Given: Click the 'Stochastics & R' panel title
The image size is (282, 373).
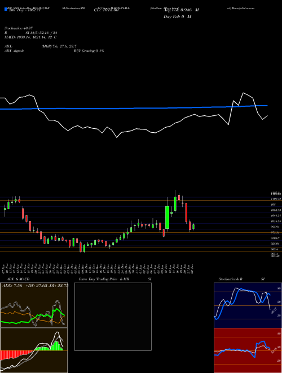Looking at the screenshot, I should pos(231,279).
